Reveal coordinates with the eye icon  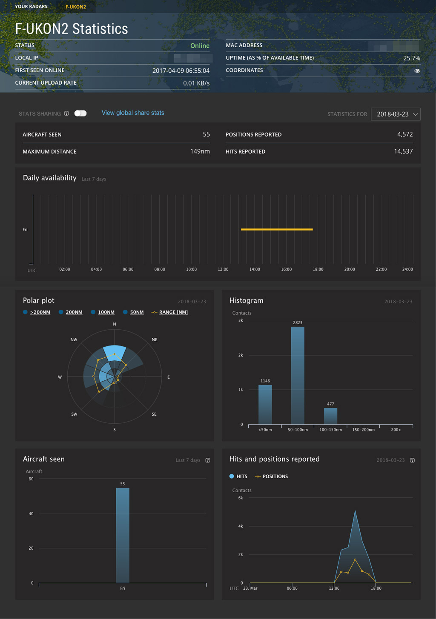click(x=417, y=71)
